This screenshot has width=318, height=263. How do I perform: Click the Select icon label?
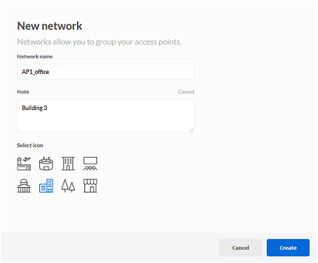click(30, 145)
